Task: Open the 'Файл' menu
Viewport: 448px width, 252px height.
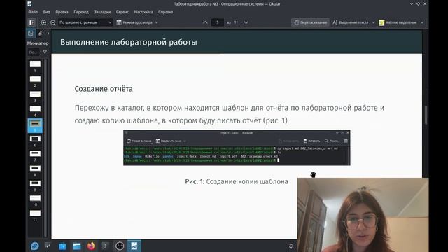Action: coord(33,12)
